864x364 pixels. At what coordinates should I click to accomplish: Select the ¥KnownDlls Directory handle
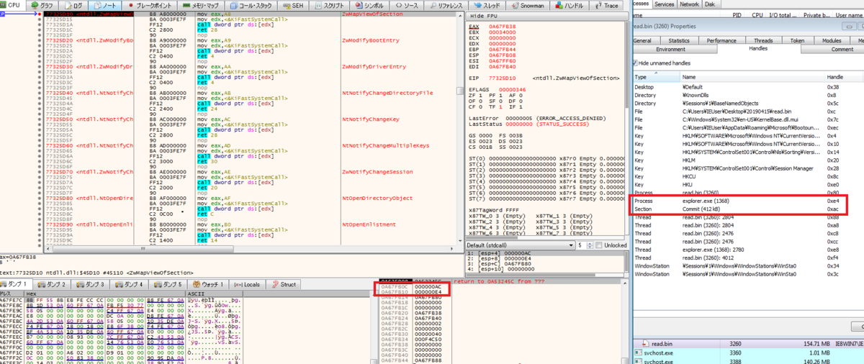747,94
